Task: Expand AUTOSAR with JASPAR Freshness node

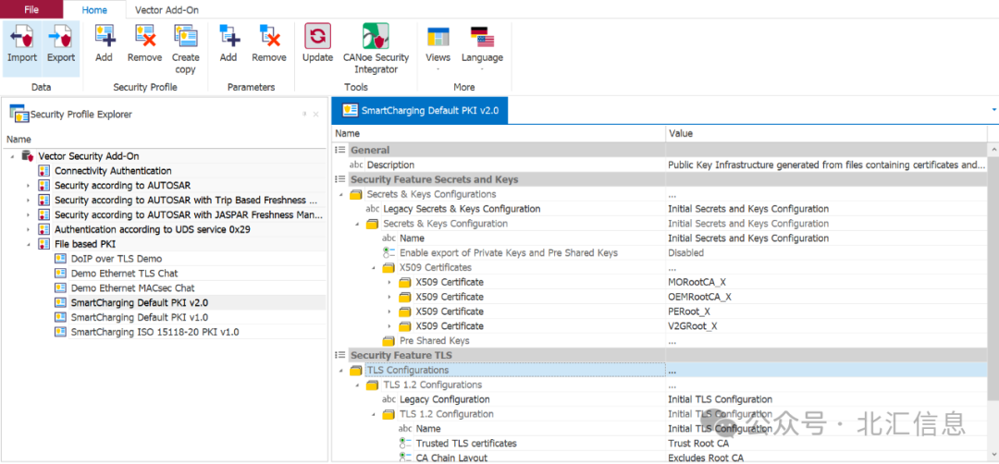Action: pos(28,214)
